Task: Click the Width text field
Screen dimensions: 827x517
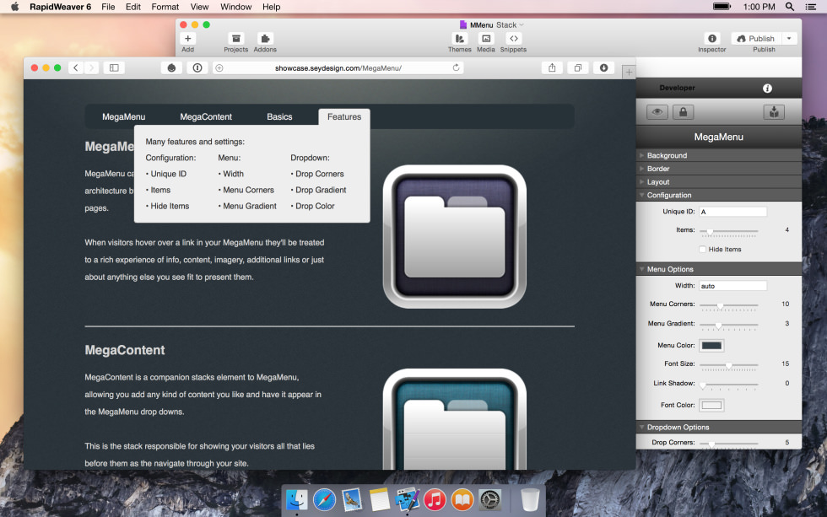Action: click(732, 286)
